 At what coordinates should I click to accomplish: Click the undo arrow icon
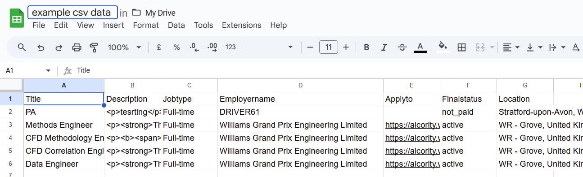41,47
